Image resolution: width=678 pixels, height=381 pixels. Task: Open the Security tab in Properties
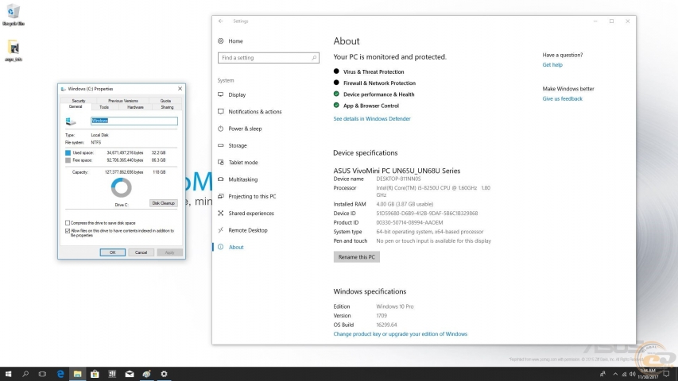click(x=79, y=101)
